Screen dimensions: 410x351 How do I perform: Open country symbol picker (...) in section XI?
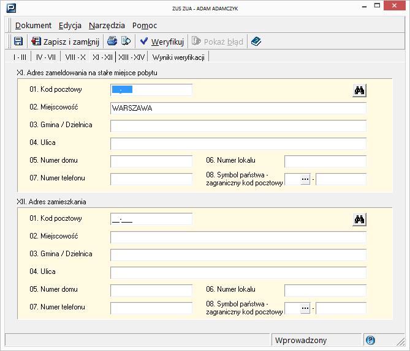tap(305, 179)
